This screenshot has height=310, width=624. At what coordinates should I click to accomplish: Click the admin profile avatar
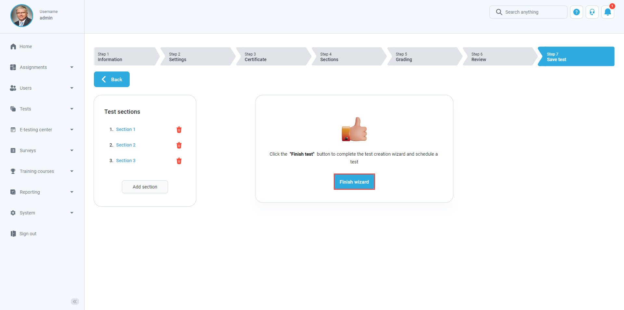[x=22, y=16]
